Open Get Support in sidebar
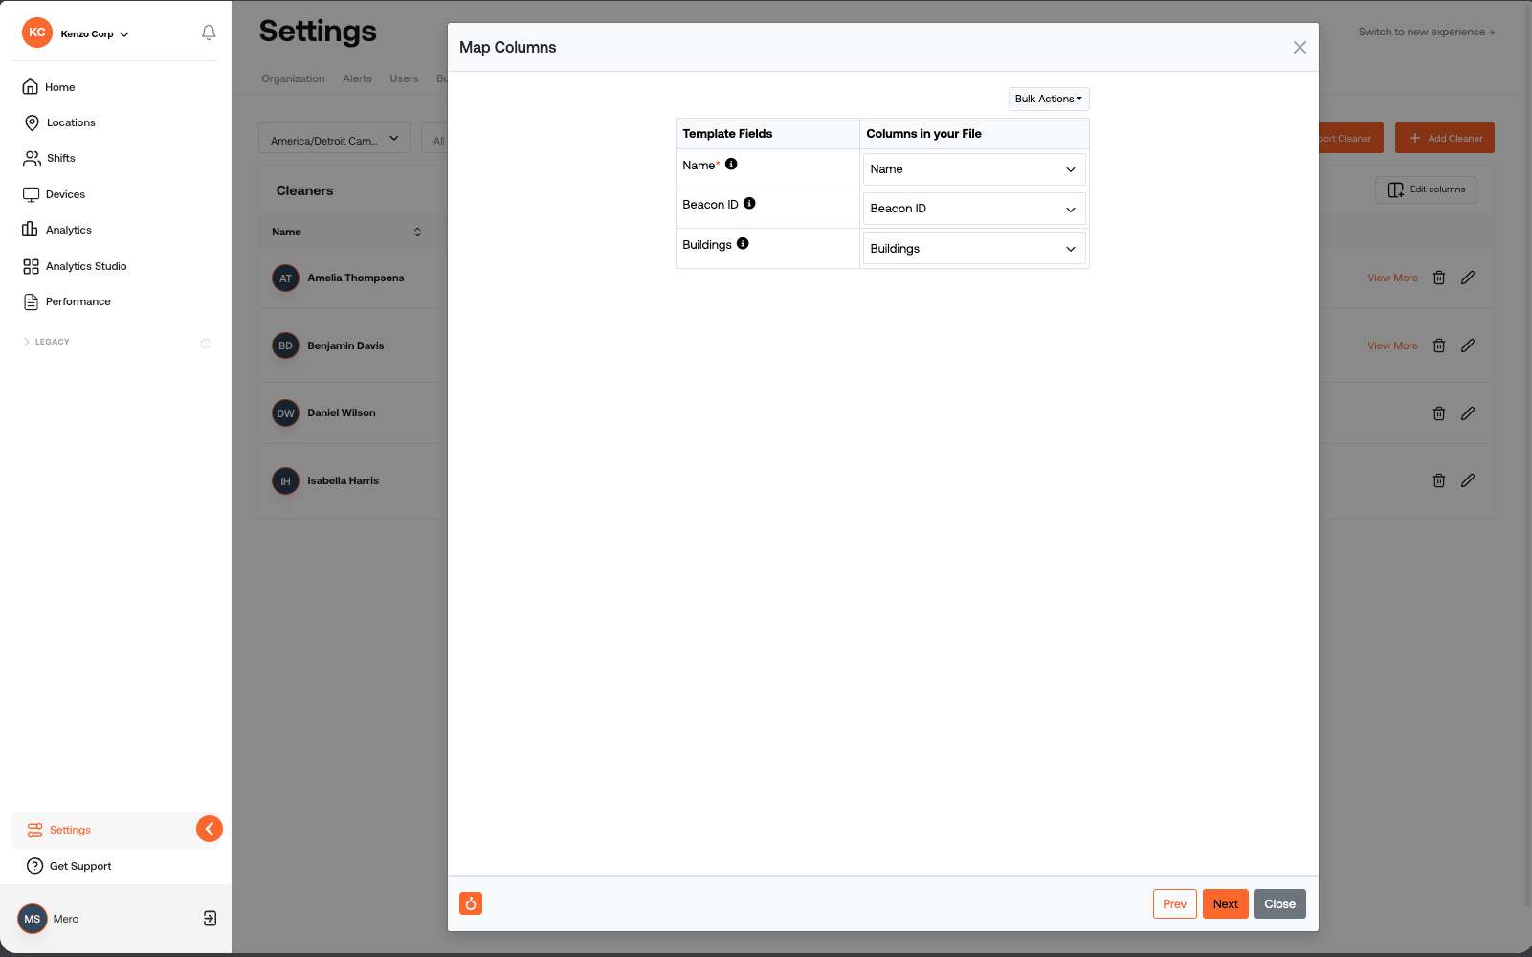The height and width of the screenshot is (957, 1532). tap(80, 866)
